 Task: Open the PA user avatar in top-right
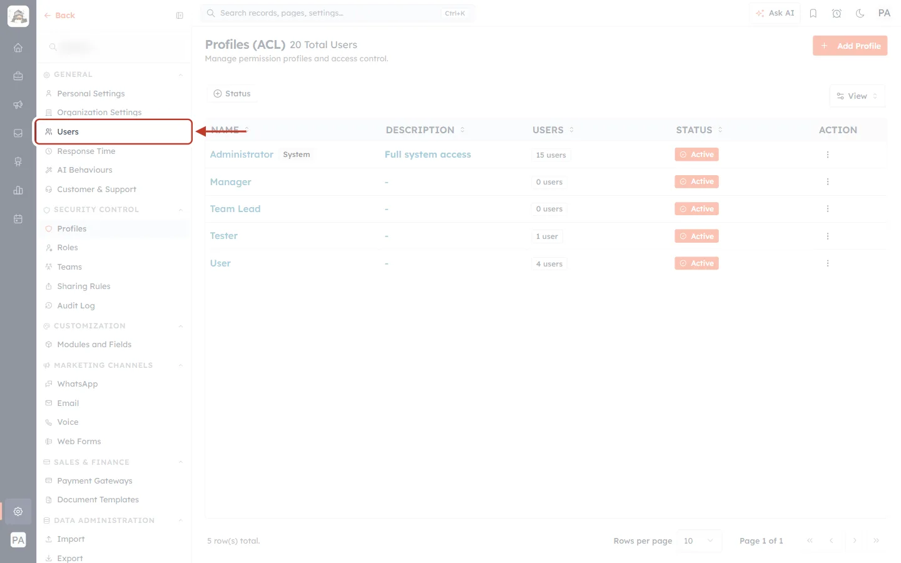click(x=884, y=13)
